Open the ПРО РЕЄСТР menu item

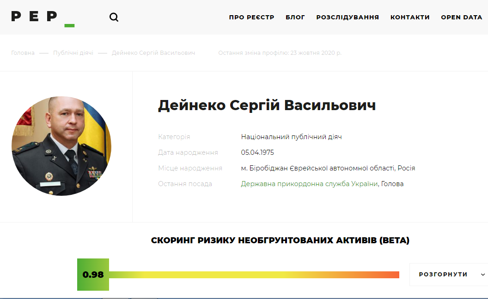pyautogui.click(x=251, y=18)
